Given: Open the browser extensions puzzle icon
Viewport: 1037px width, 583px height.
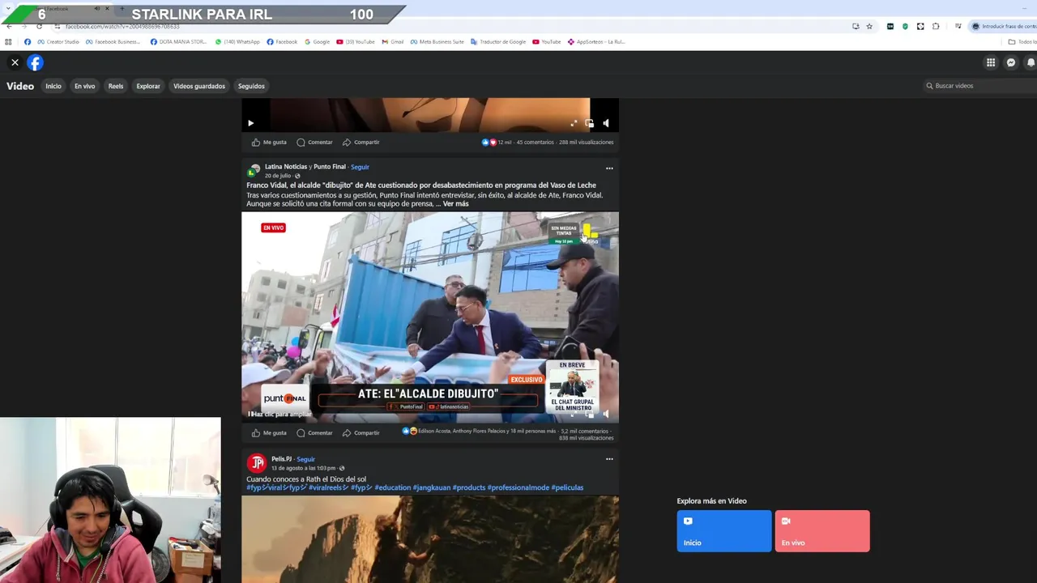Looking at the screenshot, I should (x=936, y=27).
